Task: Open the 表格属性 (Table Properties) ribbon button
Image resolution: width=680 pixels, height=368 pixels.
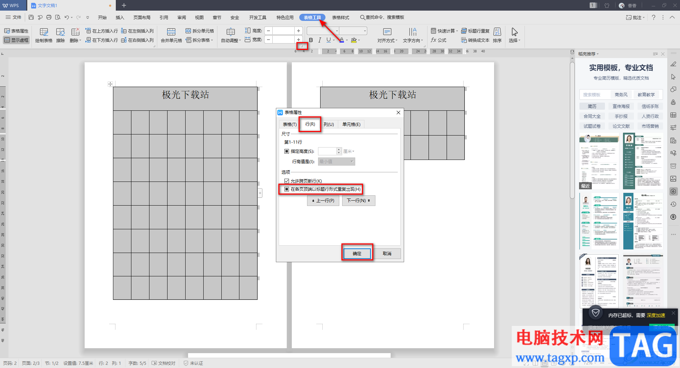Action: pos(16,31)
